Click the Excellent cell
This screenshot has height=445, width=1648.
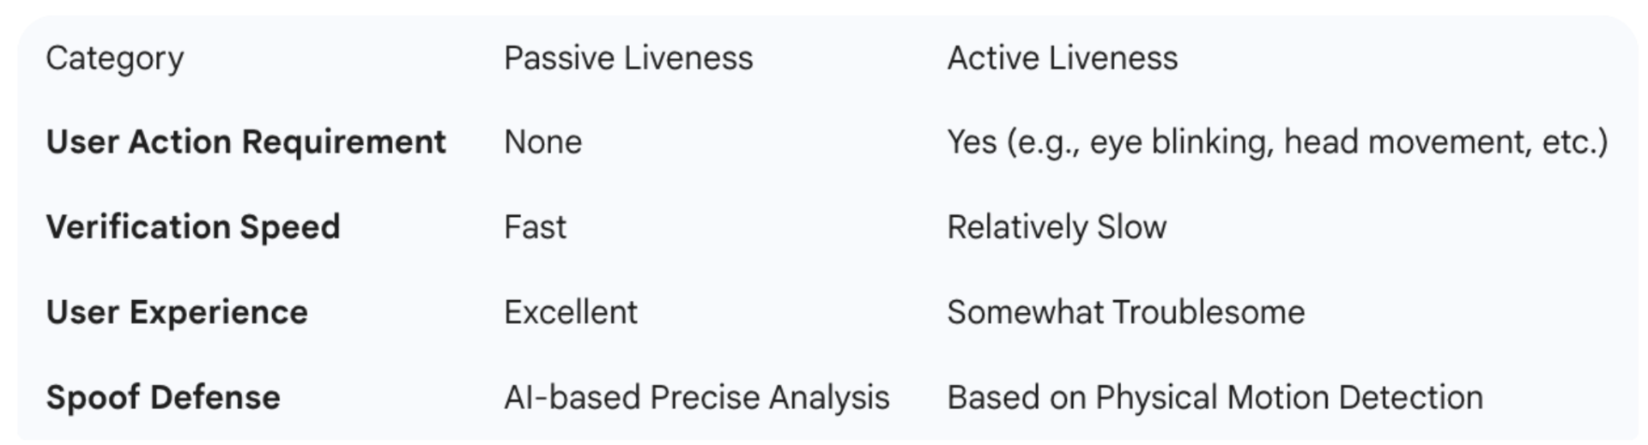point(571,312)
